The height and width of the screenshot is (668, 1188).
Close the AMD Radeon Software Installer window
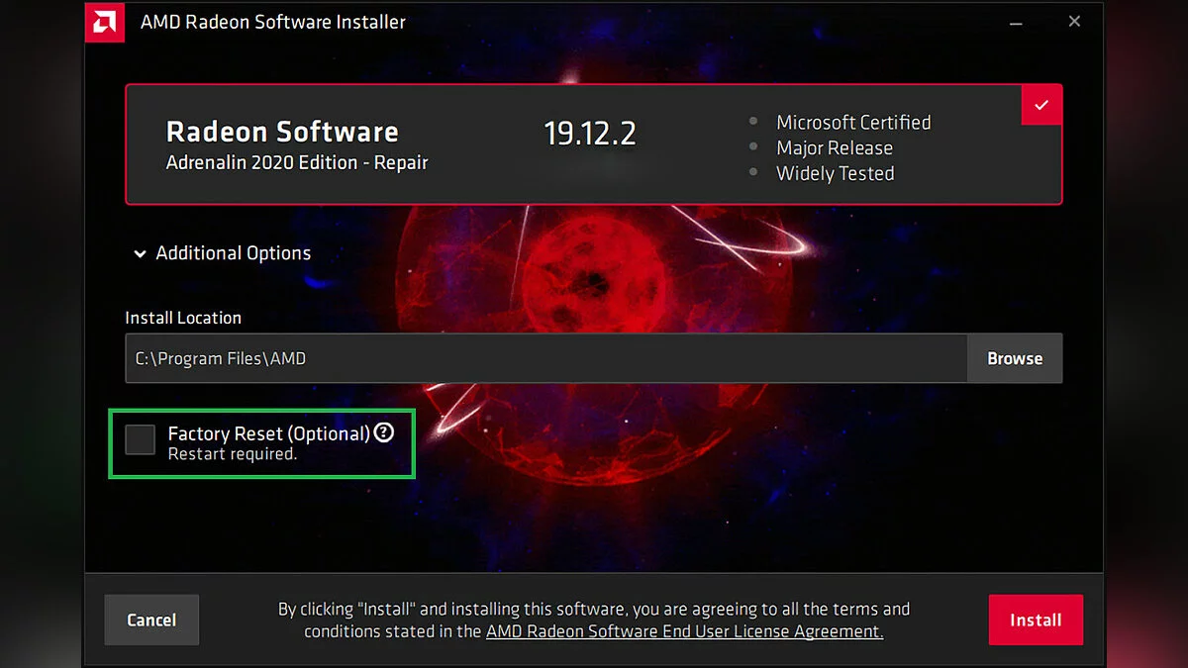point(1074,22)
